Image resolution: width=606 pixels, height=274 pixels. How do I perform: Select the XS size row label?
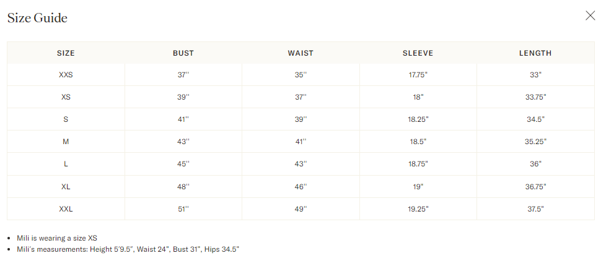[x=66, y=97]
